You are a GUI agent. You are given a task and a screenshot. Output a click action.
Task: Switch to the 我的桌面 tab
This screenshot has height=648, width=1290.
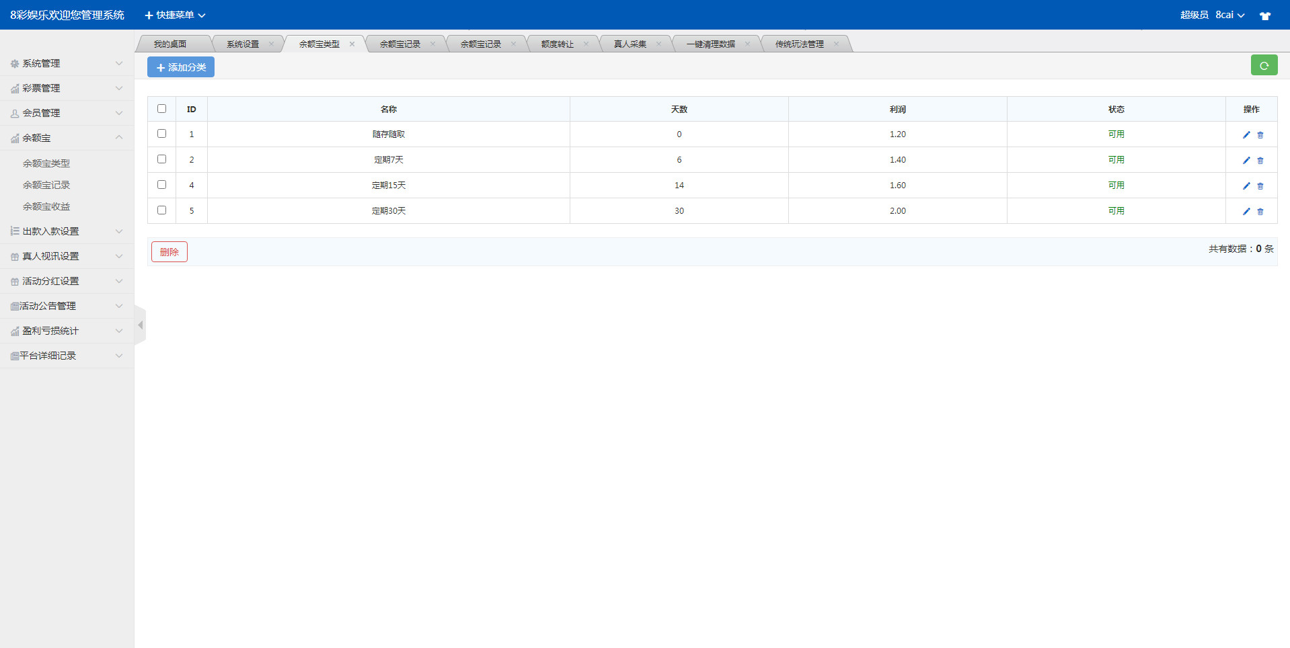[170, 44]
